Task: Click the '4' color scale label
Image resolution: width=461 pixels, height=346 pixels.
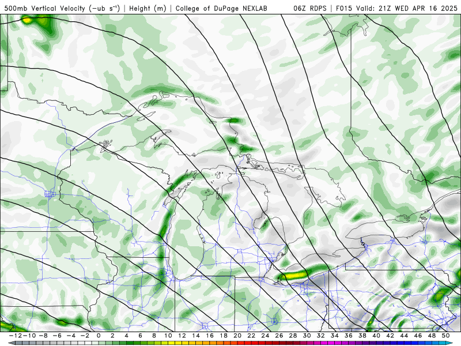Action: pyautogui.click(x=126, y=336)
